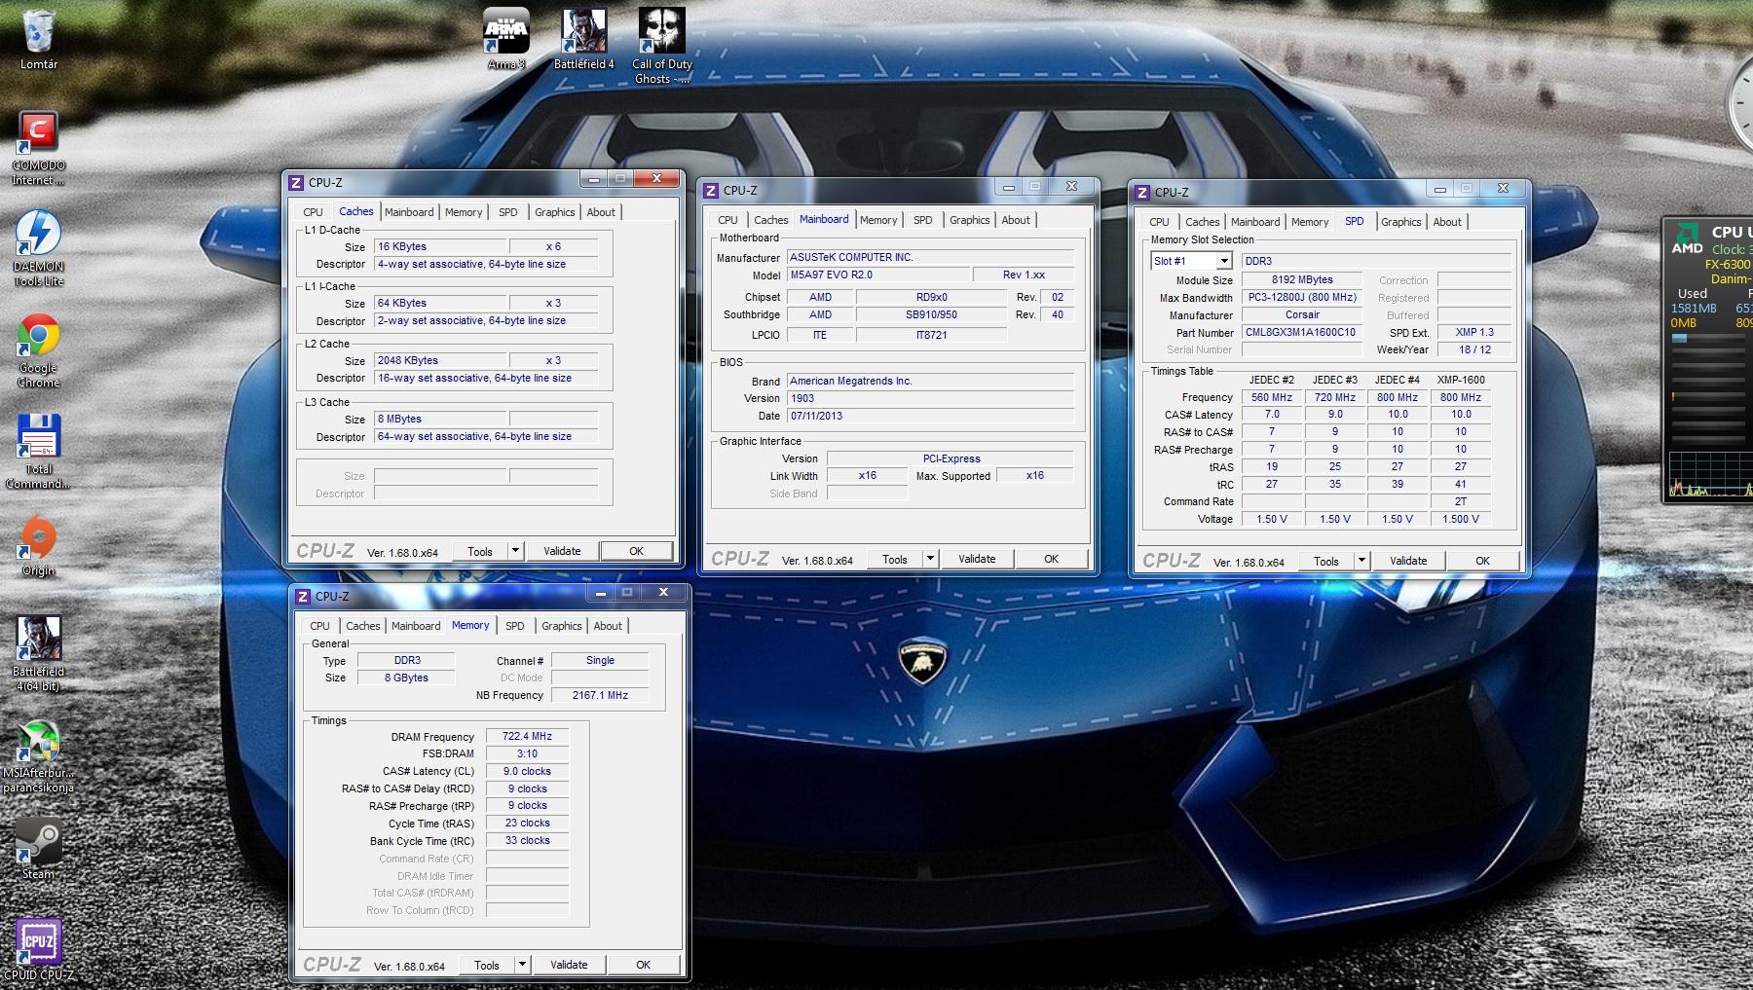Select the Battlefield 4 (64 bit) desktop icon
The height and width of the screenshot is (990, 1753).
click(x=39, y=654)
